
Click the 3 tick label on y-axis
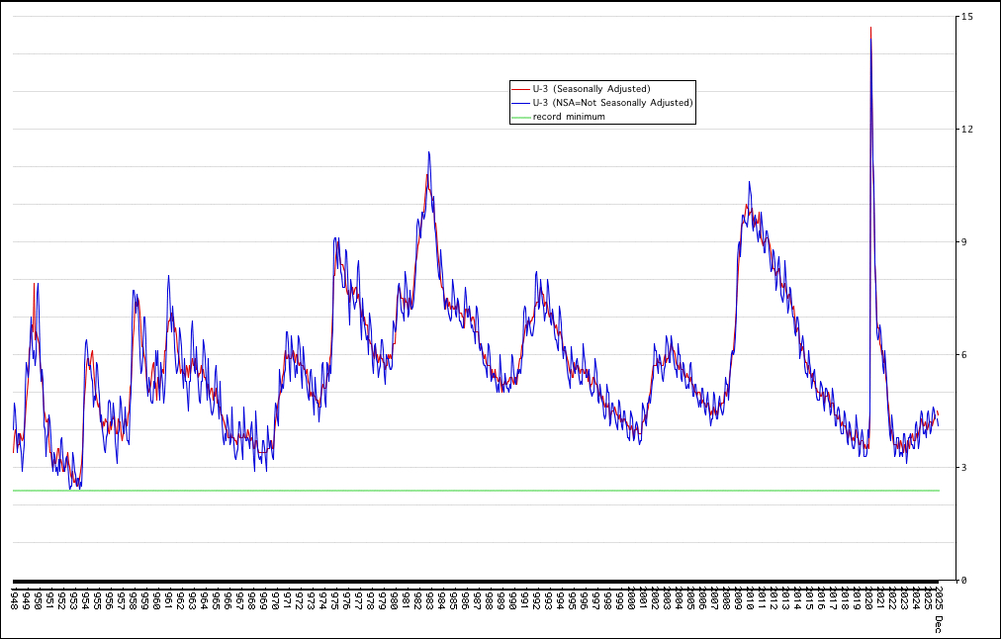click(963, 468)
